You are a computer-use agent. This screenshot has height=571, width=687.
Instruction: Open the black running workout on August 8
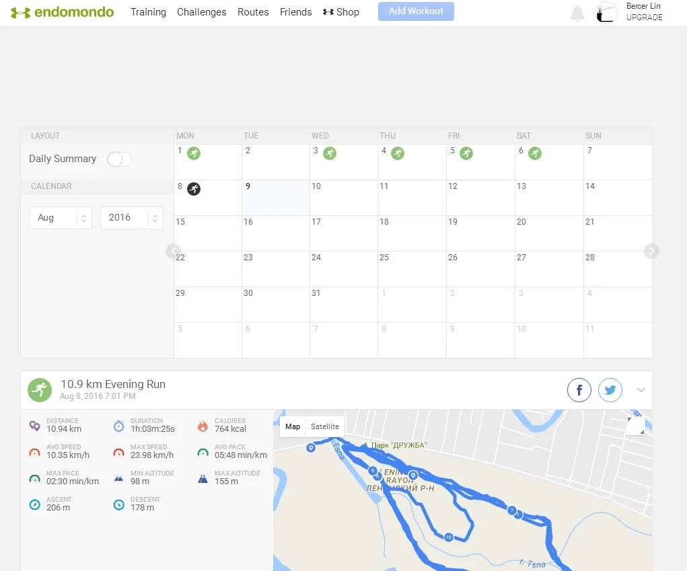point(194,188)
